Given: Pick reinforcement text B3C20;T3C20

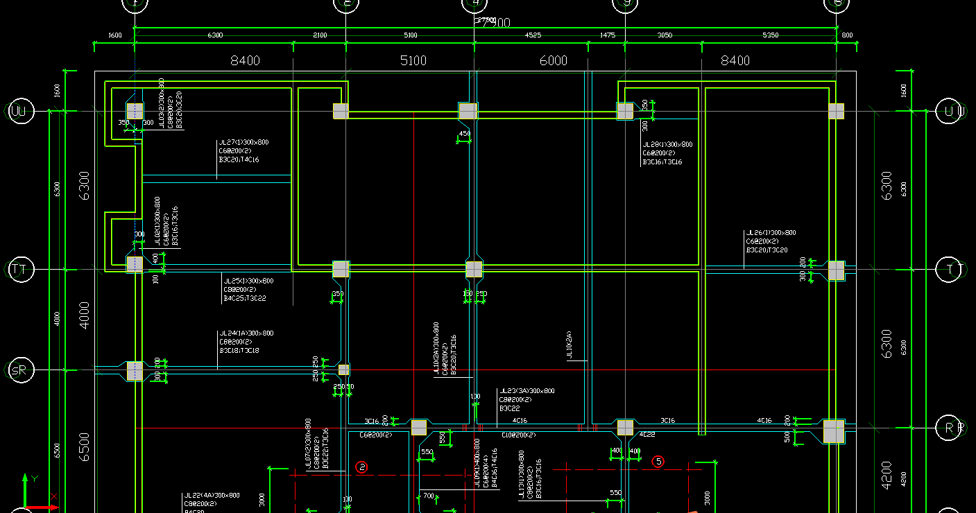Looking at the screenshot, I should click(x=767, y=250).
